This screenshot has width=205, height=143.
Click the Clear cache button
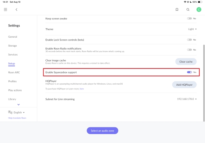(186, 62)
